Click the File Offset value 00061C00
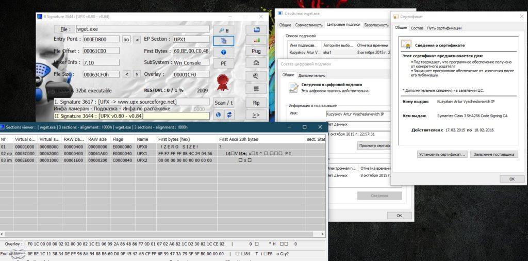Screen dimensions: 528x261 click(101, 51)
